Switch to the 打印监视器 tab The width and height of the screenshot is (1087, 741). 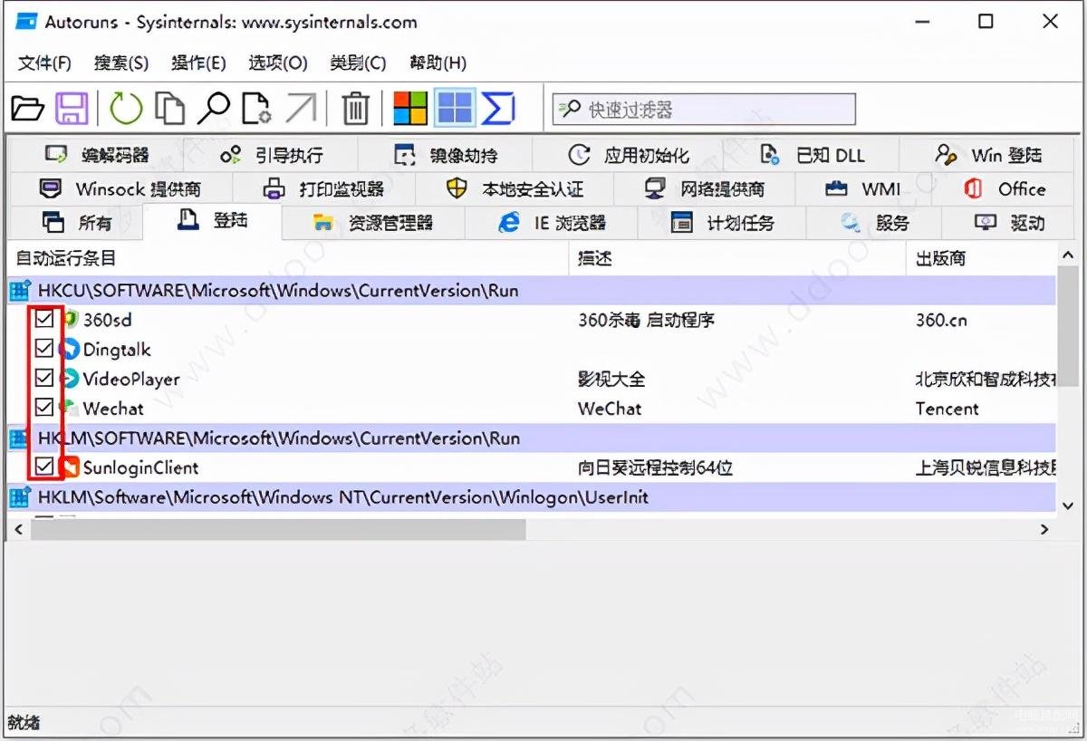323,189
